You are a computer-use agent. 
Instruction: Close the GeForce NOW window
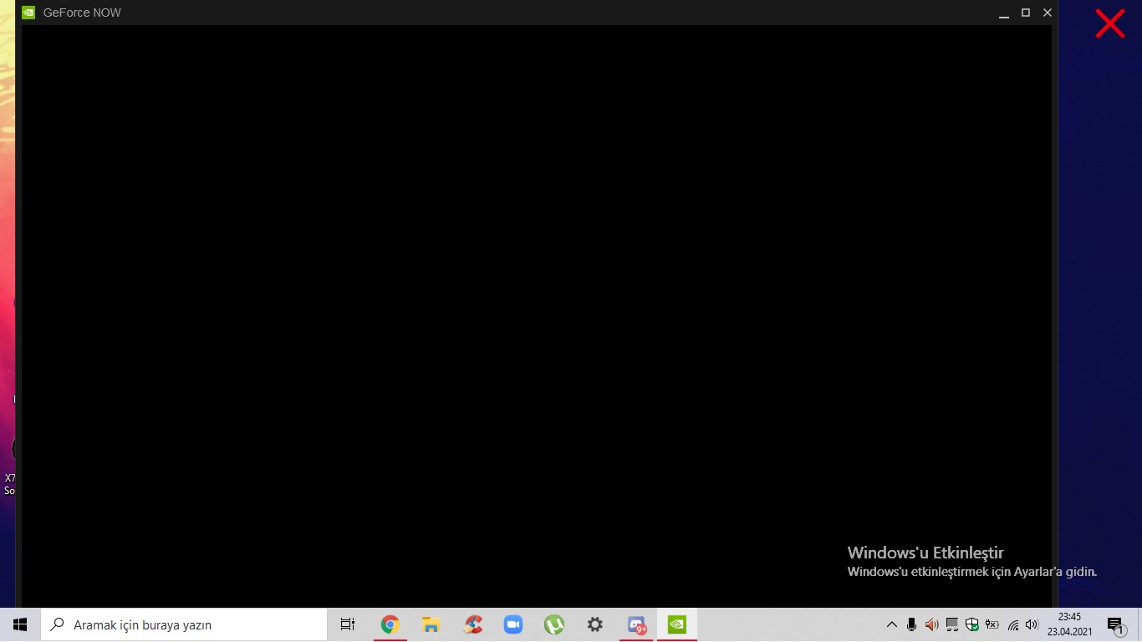[1048, 13]
